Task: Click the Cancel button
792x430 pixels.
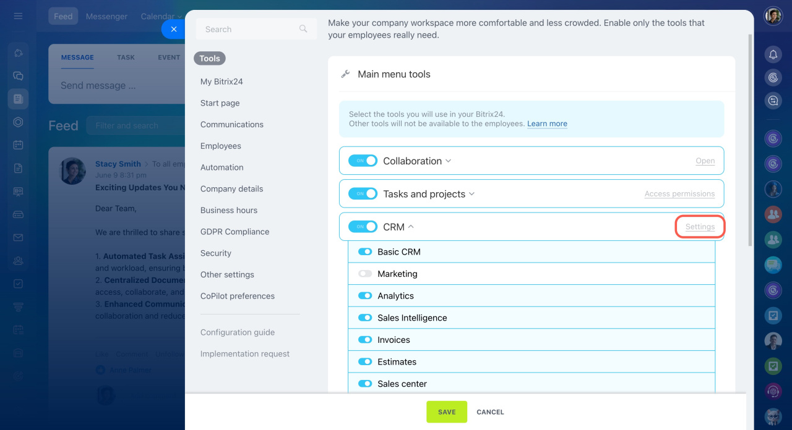Action: 490,412
